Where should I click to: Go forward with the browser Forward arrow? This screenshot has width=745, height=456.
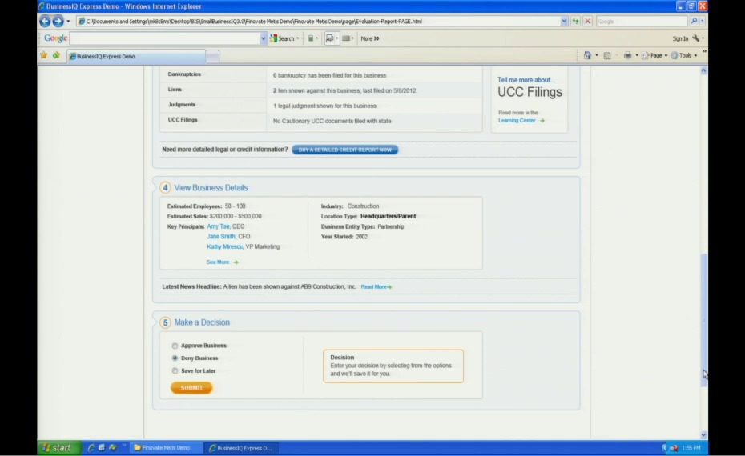coord(58,21)
